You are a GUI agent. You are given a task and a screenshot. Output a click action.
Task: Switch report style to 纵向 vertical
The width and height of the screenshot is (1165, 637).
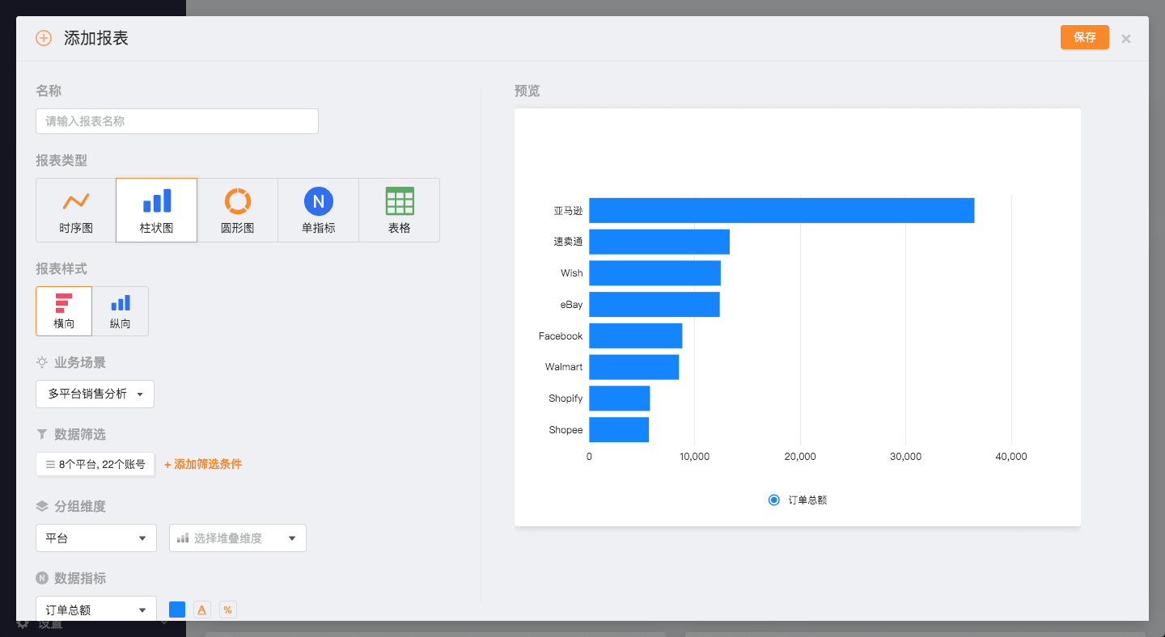120,311
